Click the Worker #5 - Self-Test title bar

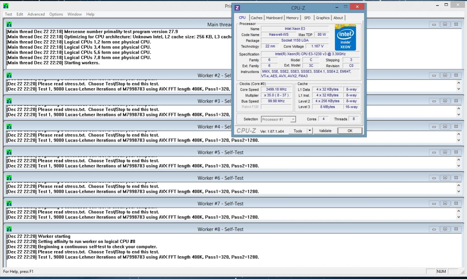pyautogui.click(x=234, y=152)
